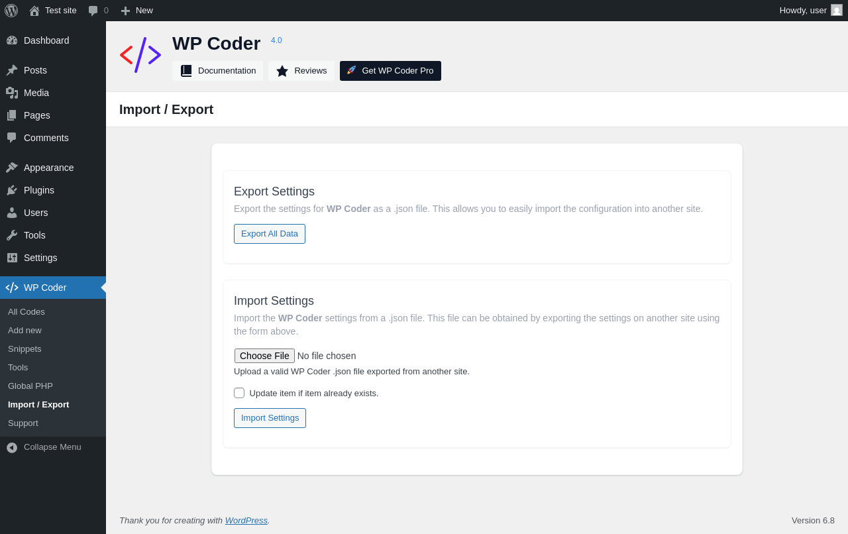Viewport: 848px width, 534px height.
Task: Open Users menu item
Action: click(x=53, y=213)
